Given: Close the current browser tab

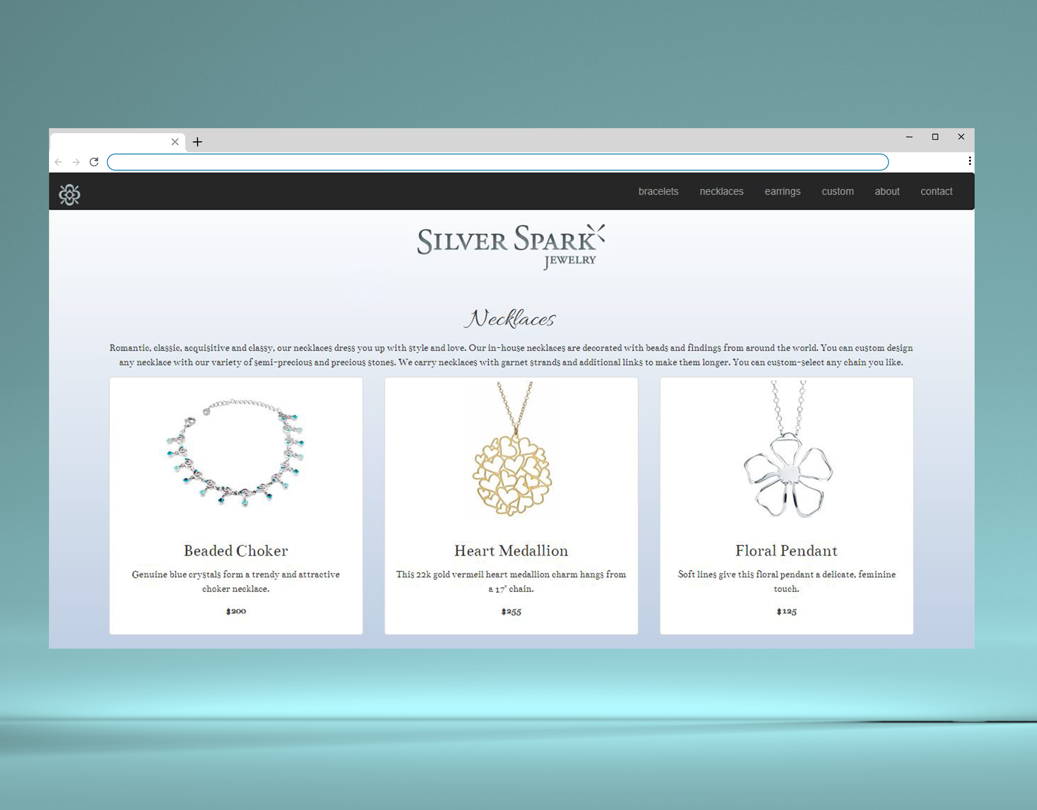Looking at the screenshot, I should (x=175, y=142).
